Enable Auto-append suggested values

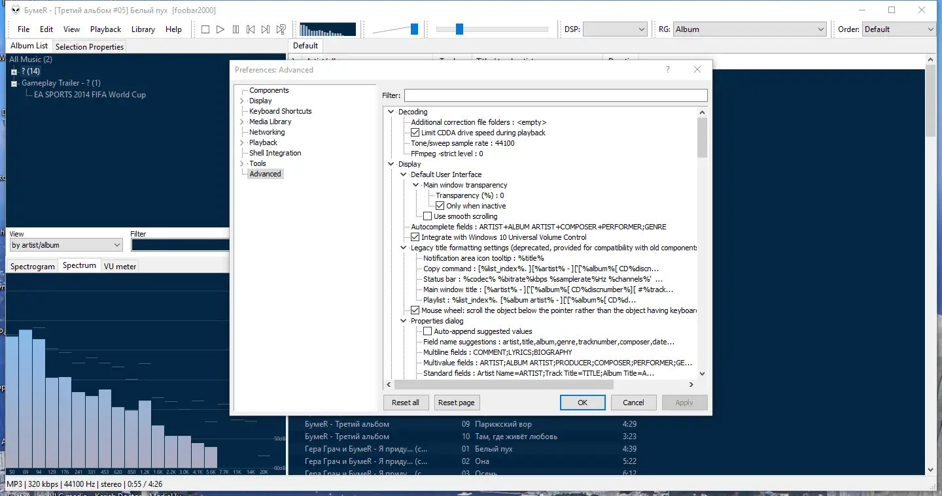tap(428, 331)
